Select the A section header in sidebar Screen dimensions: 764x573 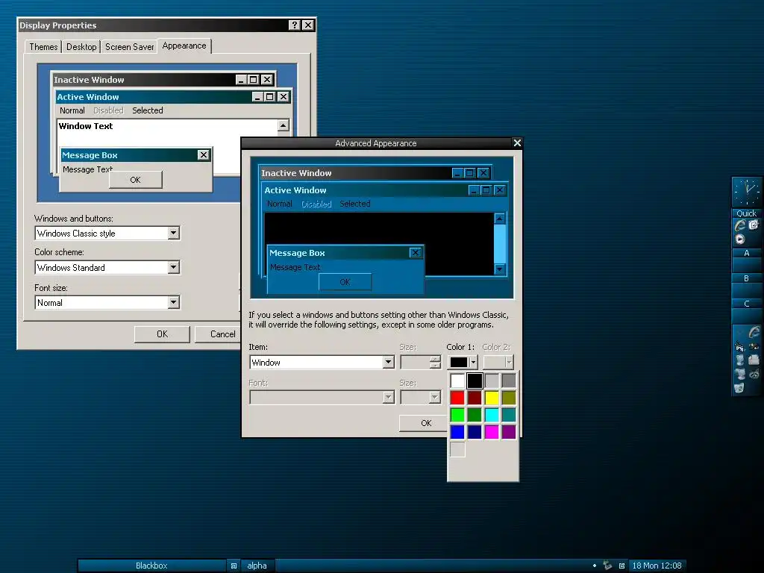(746, 254)
